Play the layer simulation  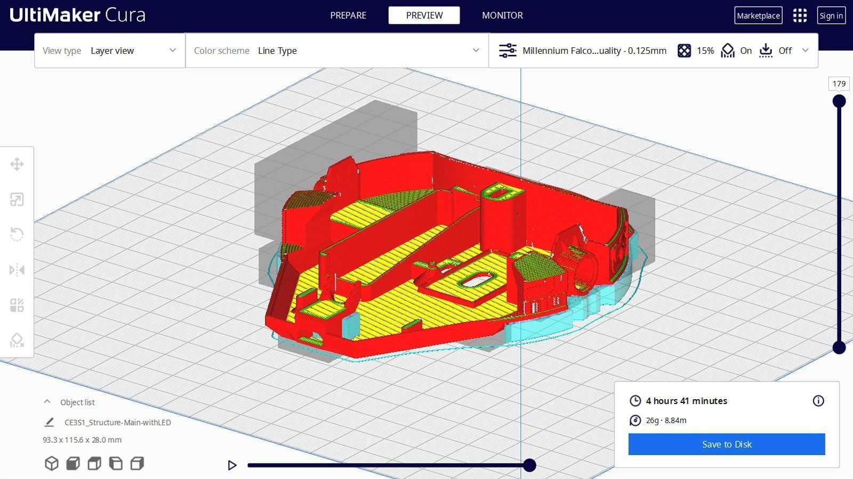pyautogui.click(x=232, y=465)
